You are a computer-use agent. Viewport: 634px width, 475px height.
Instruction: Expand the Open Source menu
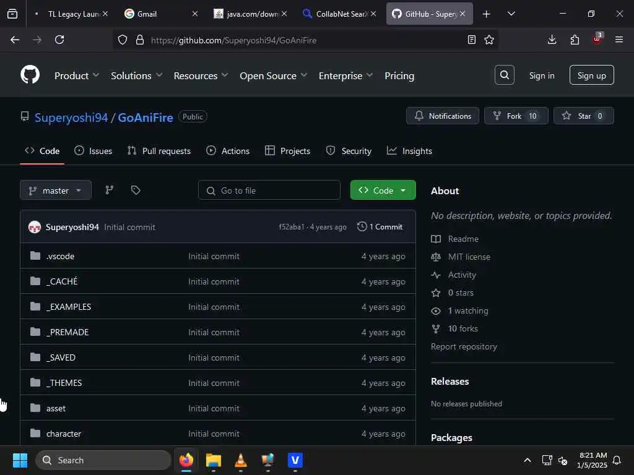point(273,75)
